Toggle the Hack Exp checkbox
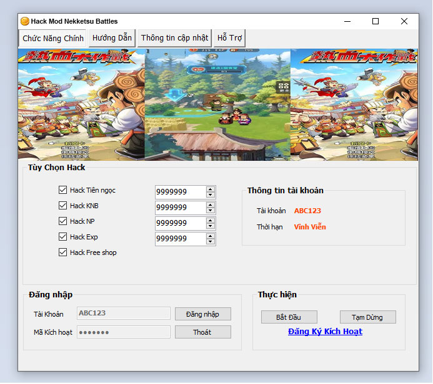 (62, 237)
